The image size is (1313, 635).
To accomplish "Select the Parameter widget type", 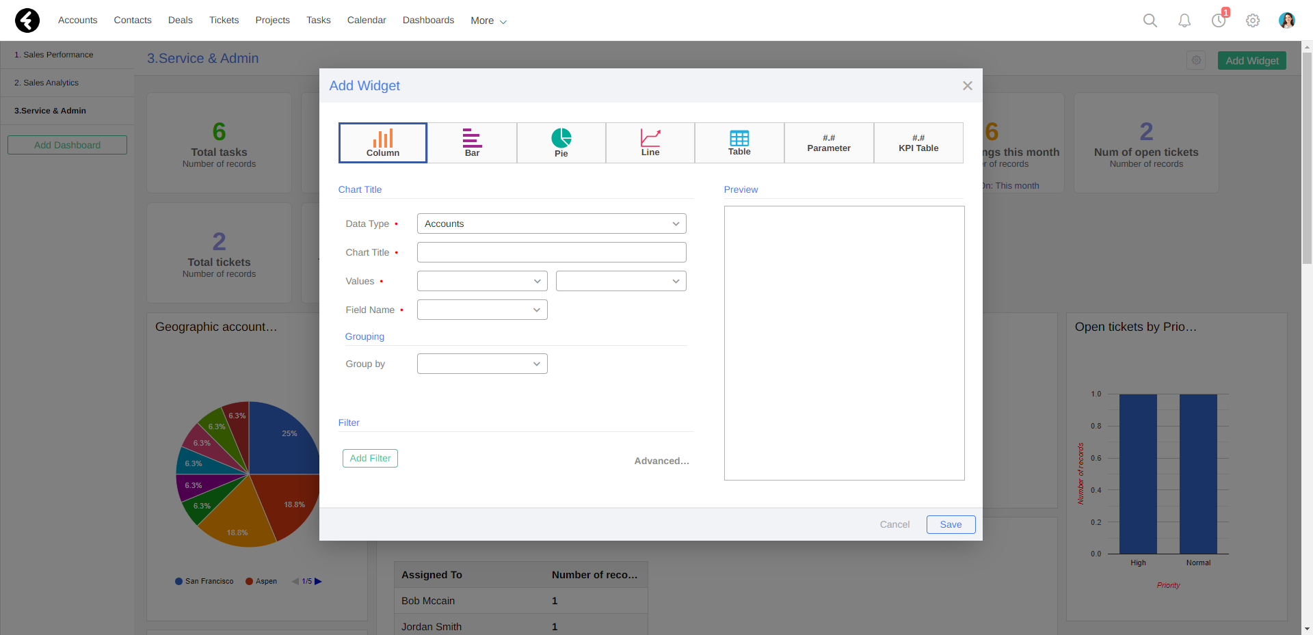I will [828, 142].
